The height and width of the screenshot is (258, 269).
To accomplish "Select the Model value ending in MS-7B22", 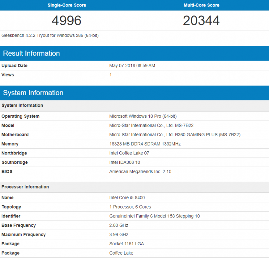I will coord(151,126).
